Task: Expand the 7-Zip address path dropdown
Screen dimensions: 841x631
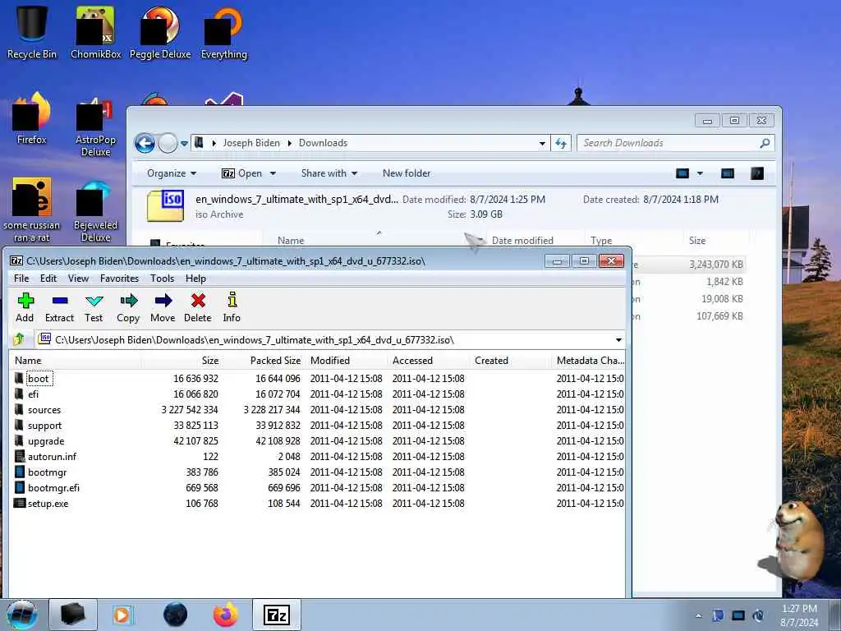Action: (x=618, y=340)
